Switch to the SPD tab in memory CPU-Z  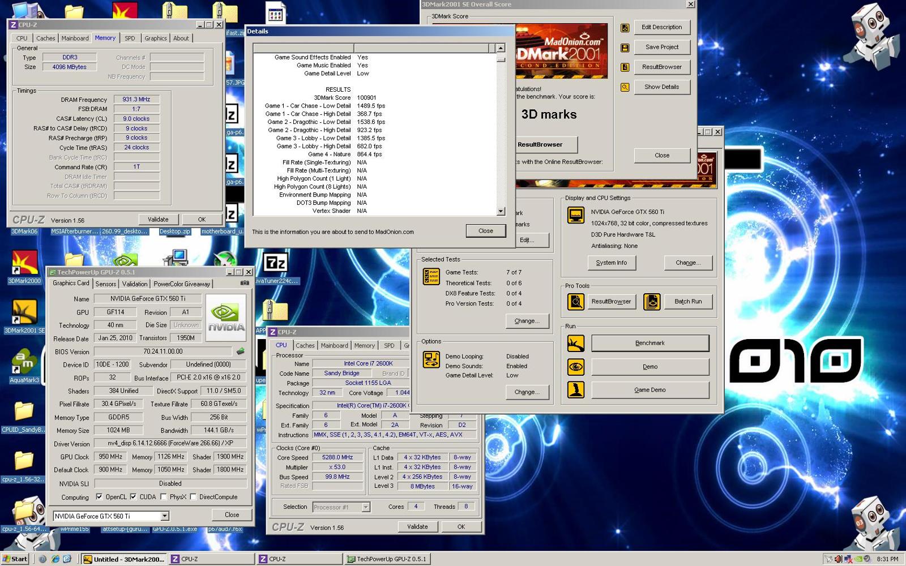[130, 38]
